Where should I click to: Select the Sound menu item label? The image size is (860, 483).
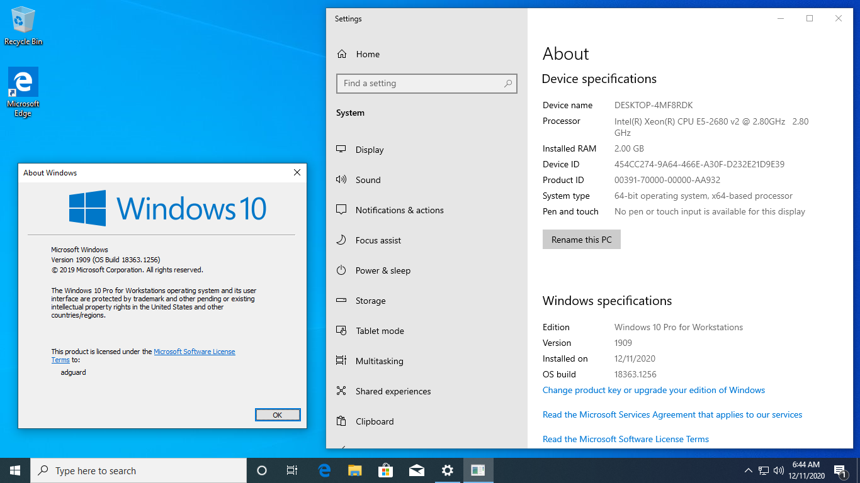click(x=368, y=180)
